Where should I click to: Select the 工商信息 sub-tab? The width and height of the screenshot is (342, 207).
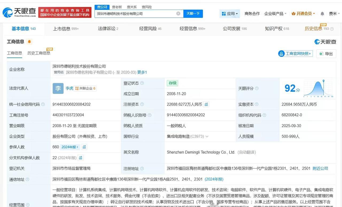tap(14, 53)
